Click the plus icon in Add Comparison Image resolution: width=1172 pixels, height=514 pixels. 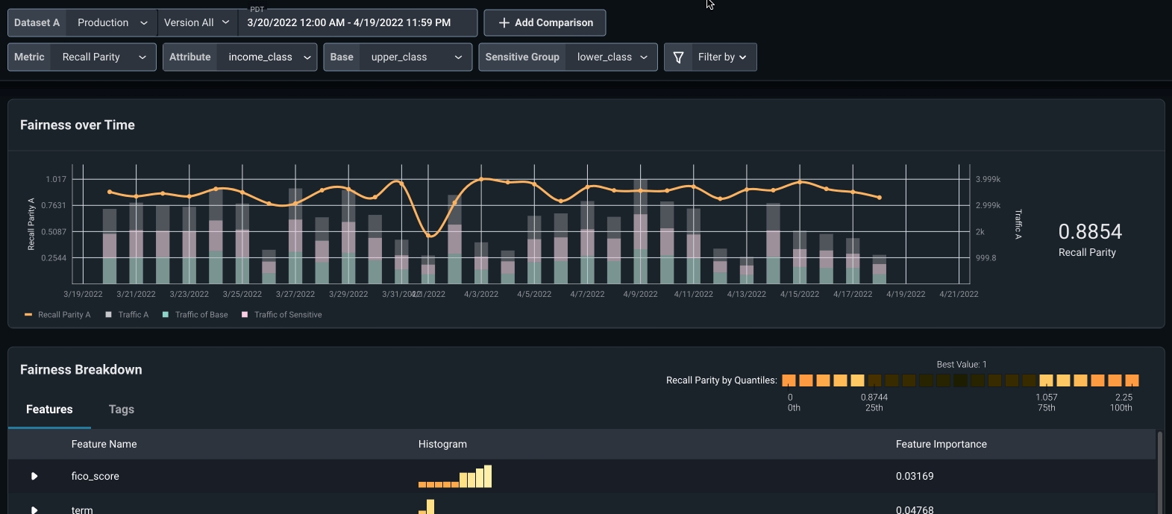pyautogui.click(x=504, y=22)
